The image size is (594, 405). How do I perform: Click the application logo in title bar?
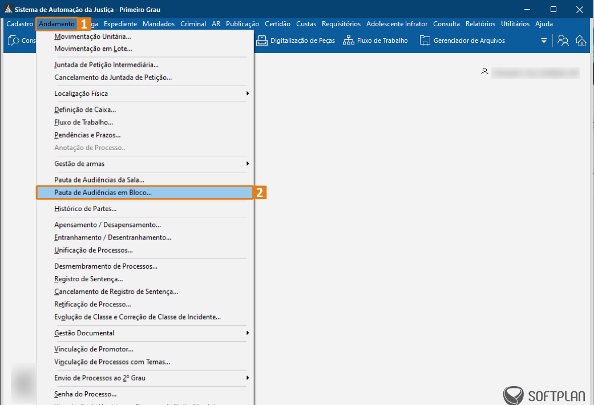click(x=9, y=9)
